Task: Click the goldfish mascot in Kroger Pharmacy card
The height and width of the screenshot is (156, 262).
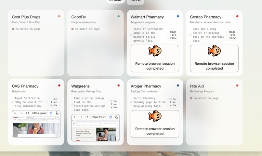Action: (155, 116)
